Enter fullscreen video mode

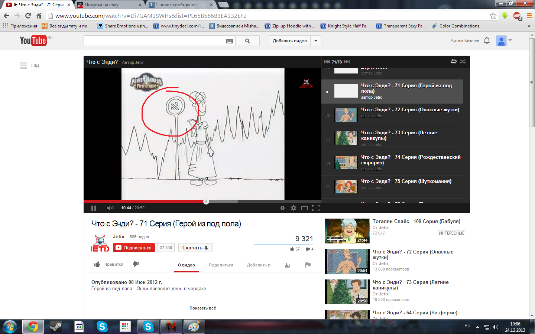click(x=316, y=208)
